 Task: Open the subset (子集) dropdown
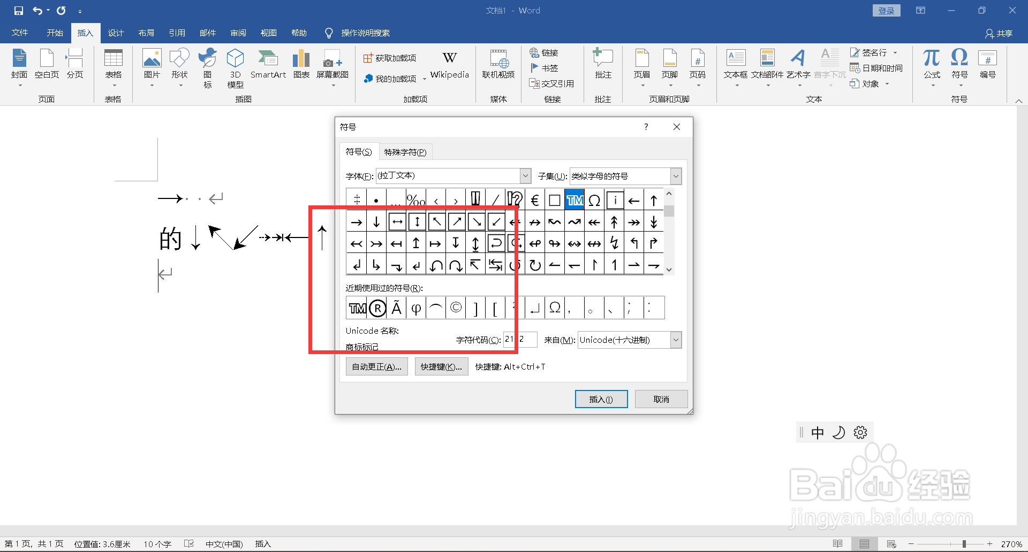pyautogui.click(x=676, y=176)
